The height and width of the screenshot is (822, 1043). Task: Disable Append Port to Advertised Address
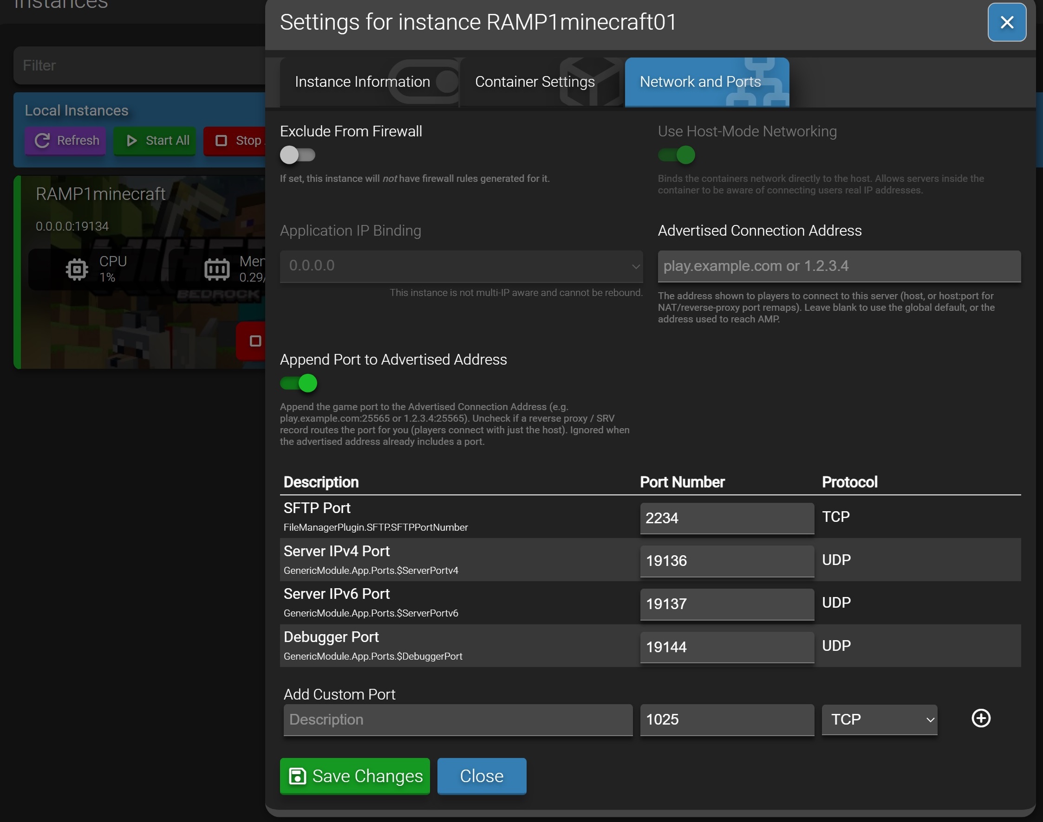tap(298, 383)
